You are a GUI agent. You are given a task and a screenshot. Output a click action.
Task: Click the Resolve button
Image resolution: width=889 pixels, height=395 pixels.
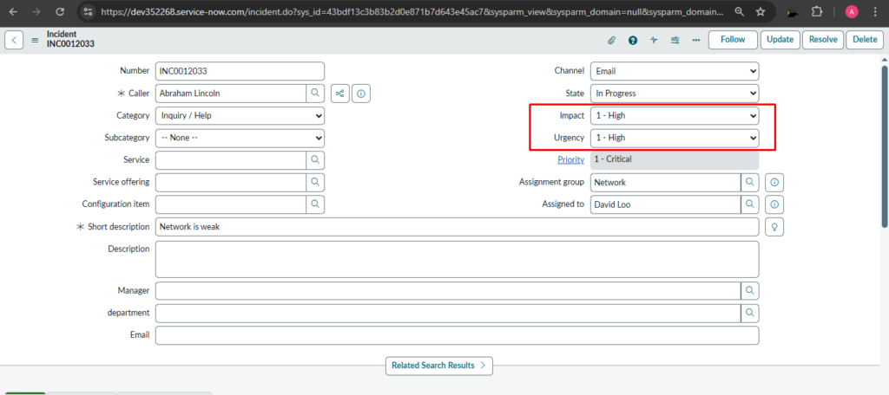coord(822,40)
